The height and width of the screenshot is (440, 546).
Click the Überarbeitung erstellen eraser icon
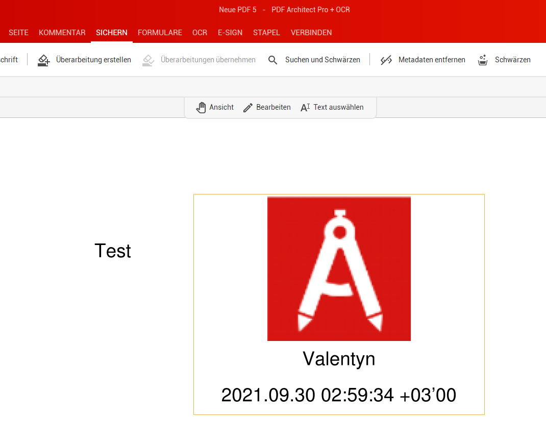pyautogui.click(x=43, y=60)
